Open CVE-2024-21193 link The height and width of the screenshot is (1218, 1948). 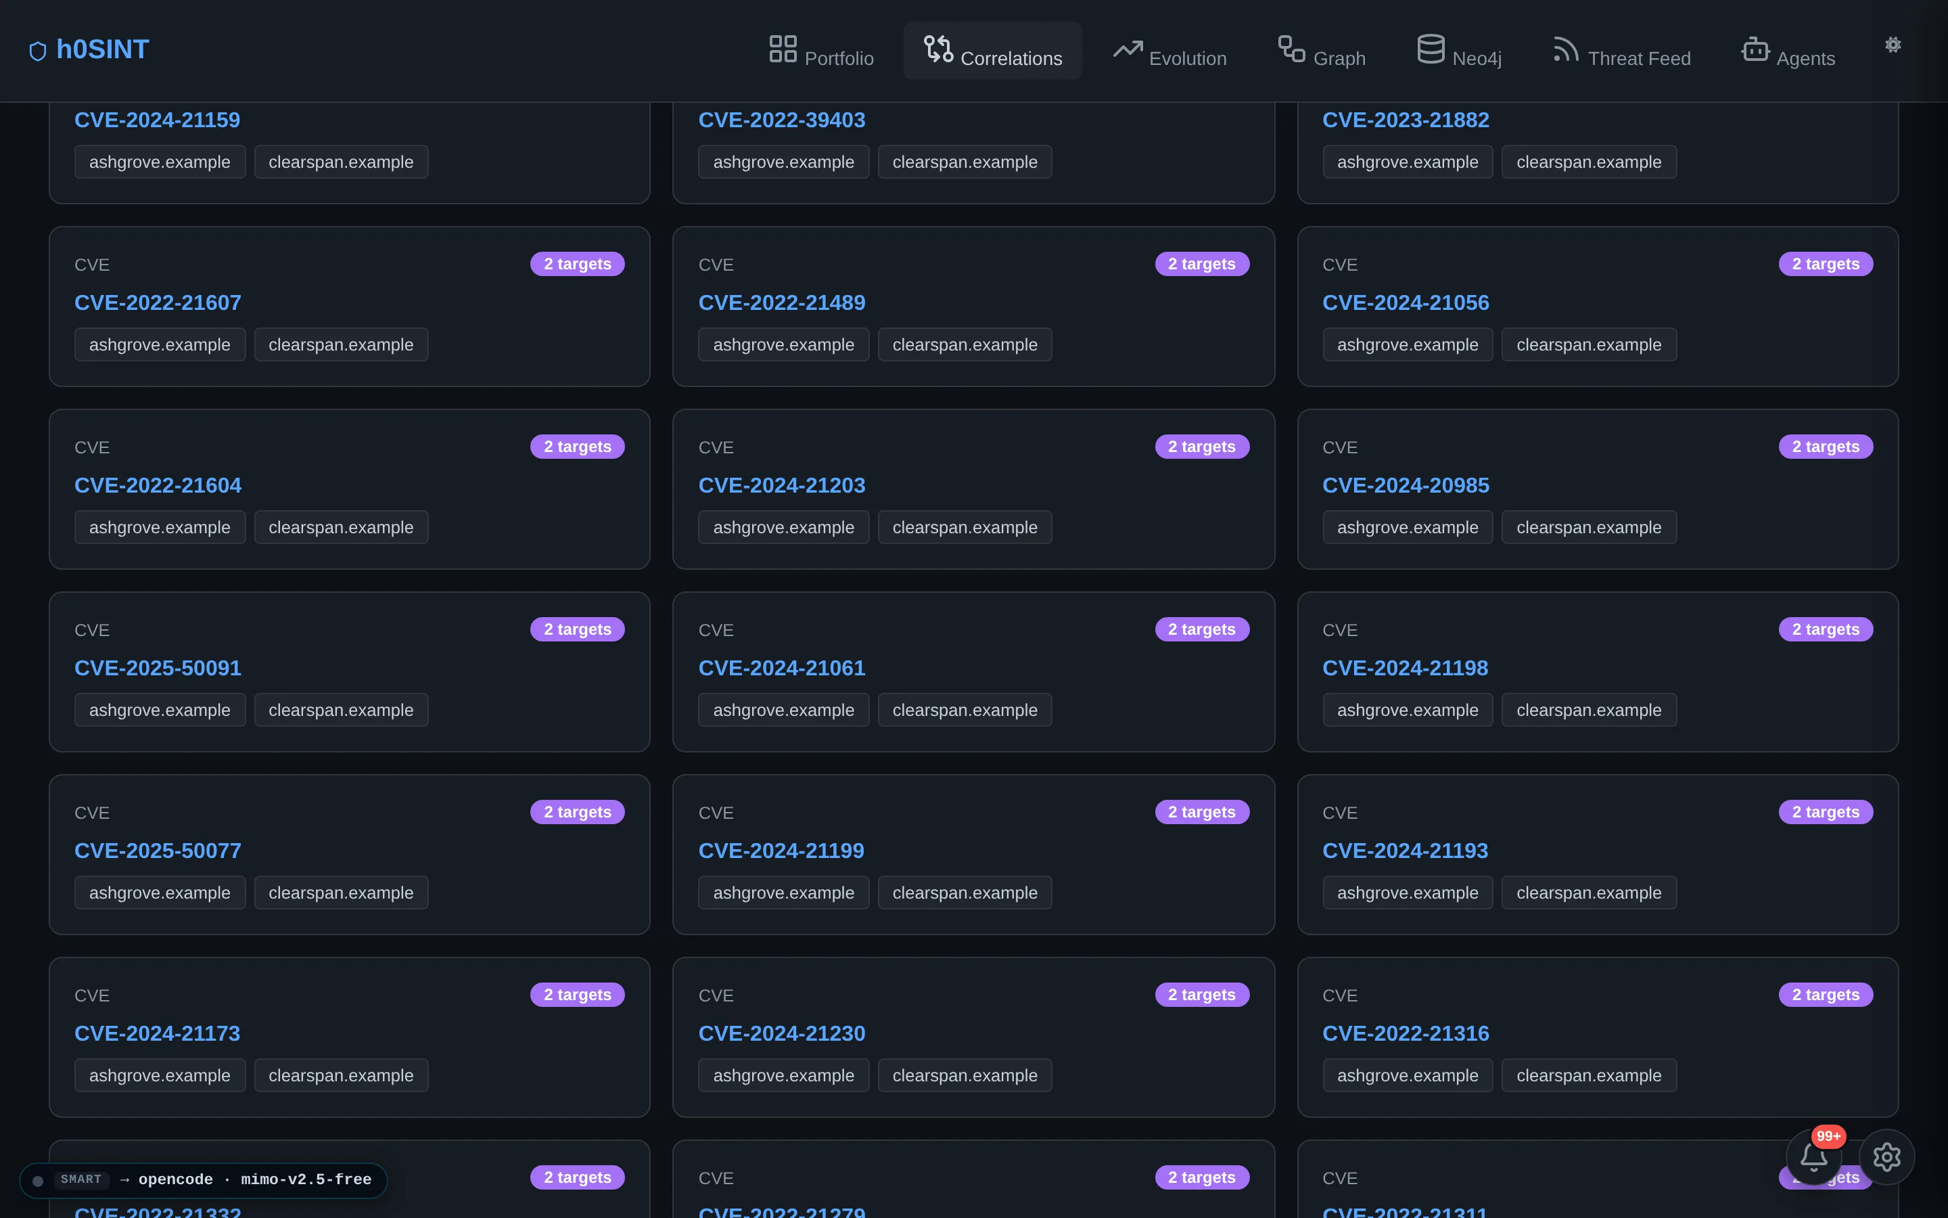coord(1405,851)
